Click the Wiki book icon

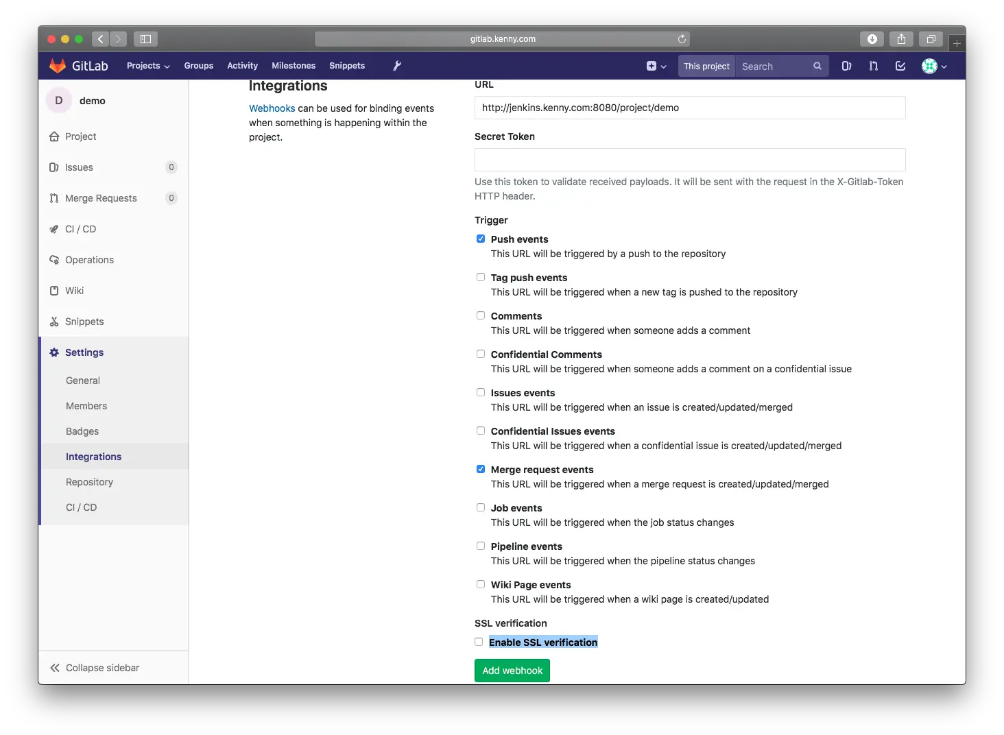click(54, 291)
